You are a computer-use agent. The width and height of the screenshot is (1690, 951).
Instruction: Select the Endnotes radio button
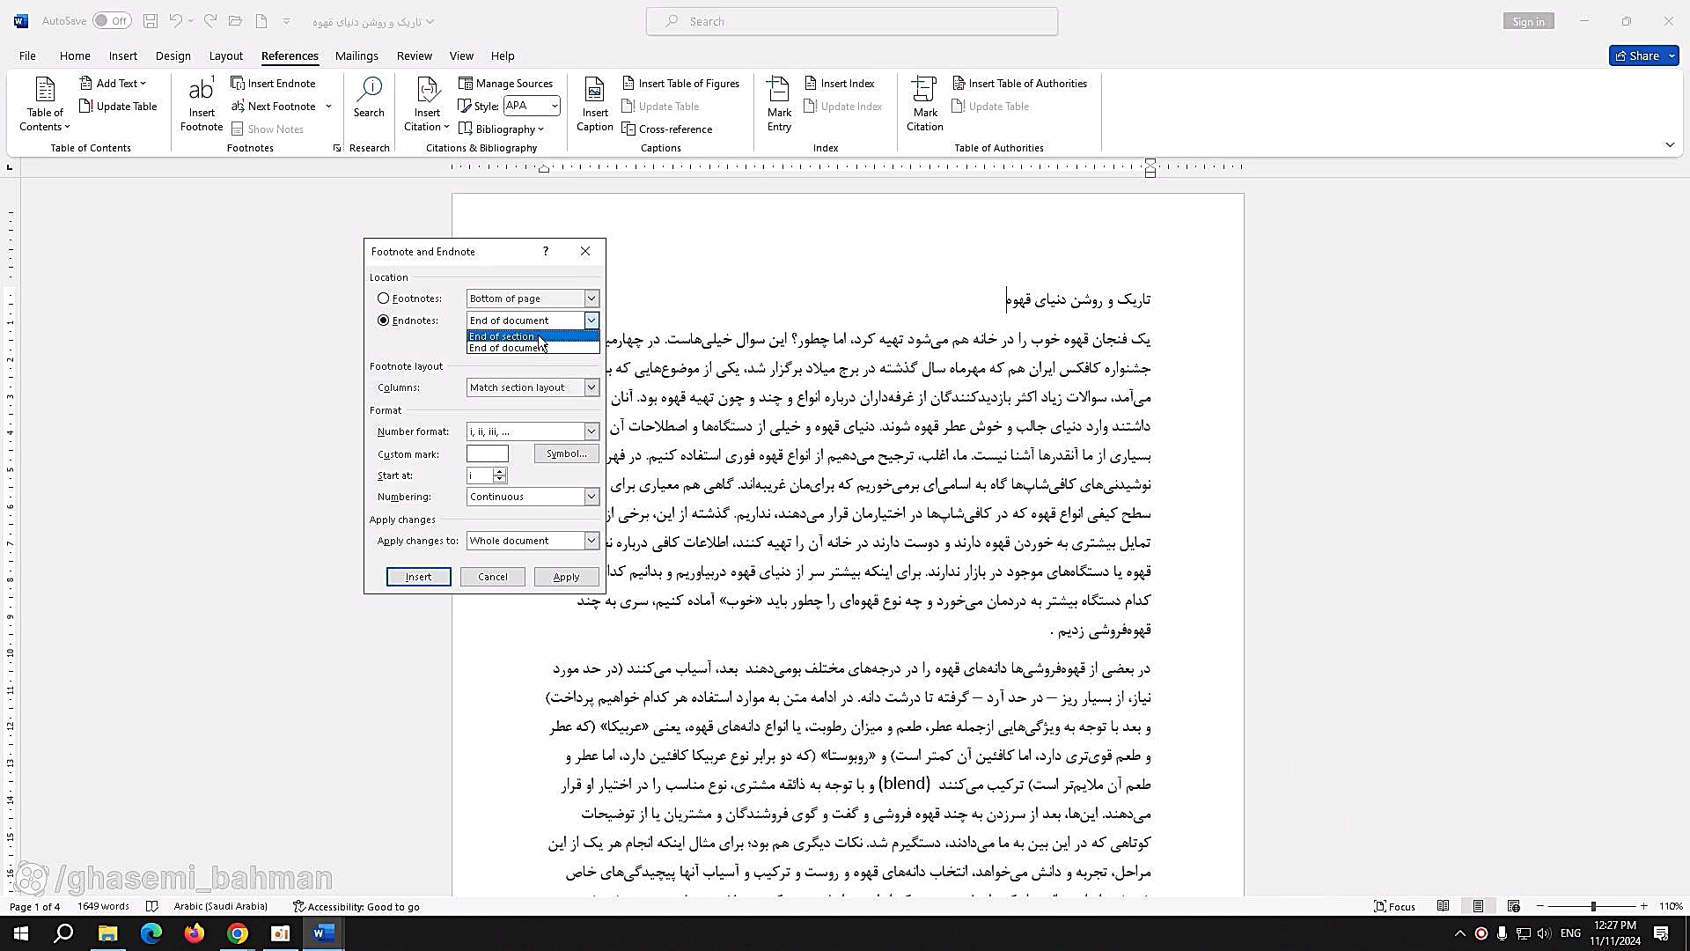(384, 321)
